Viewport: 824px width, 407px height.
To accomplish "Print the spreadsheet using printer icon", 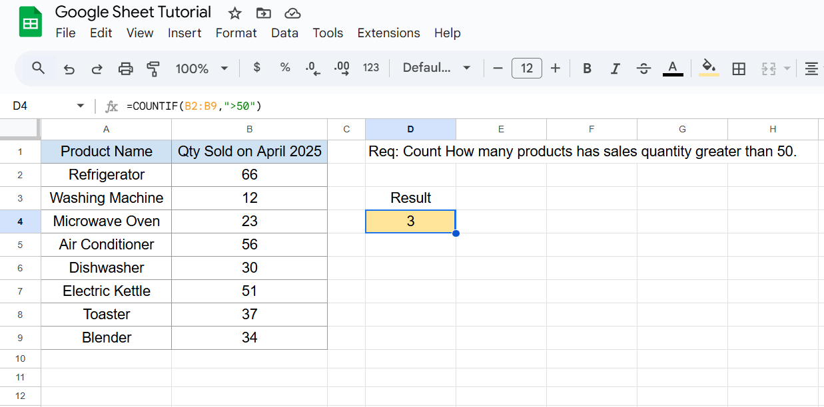I will pyautogui.click(x=125, y=68).
